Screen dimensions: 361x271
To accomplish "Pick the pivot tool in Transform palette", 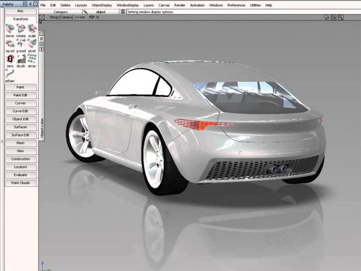I will (x=32, y=46).
